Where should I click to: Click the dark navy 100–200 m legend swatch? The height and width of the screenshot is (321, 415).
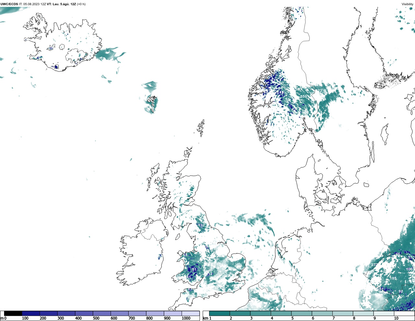click(x=31, y=313)
